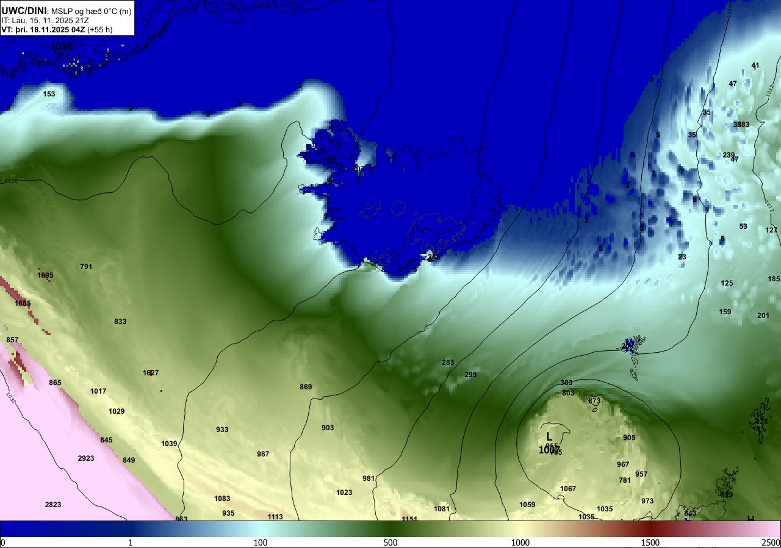Click the 41 height value
The height and width of the screenshot is (548, 781).
(755, 65)
